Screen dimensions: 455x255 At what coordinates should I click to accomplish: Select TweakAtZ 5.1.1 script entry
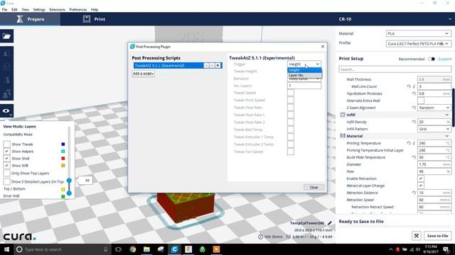(x=168, y=66)
